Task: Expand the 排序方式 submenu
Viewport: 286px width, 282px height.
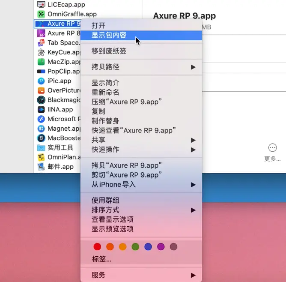Action: pos(141,210)
